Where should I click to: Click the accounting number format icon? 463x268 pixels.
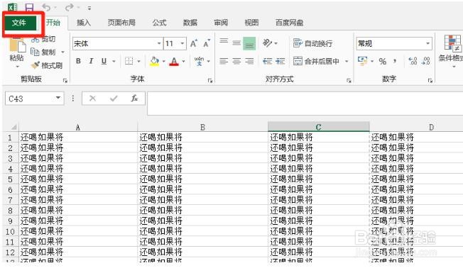(362, 61)
